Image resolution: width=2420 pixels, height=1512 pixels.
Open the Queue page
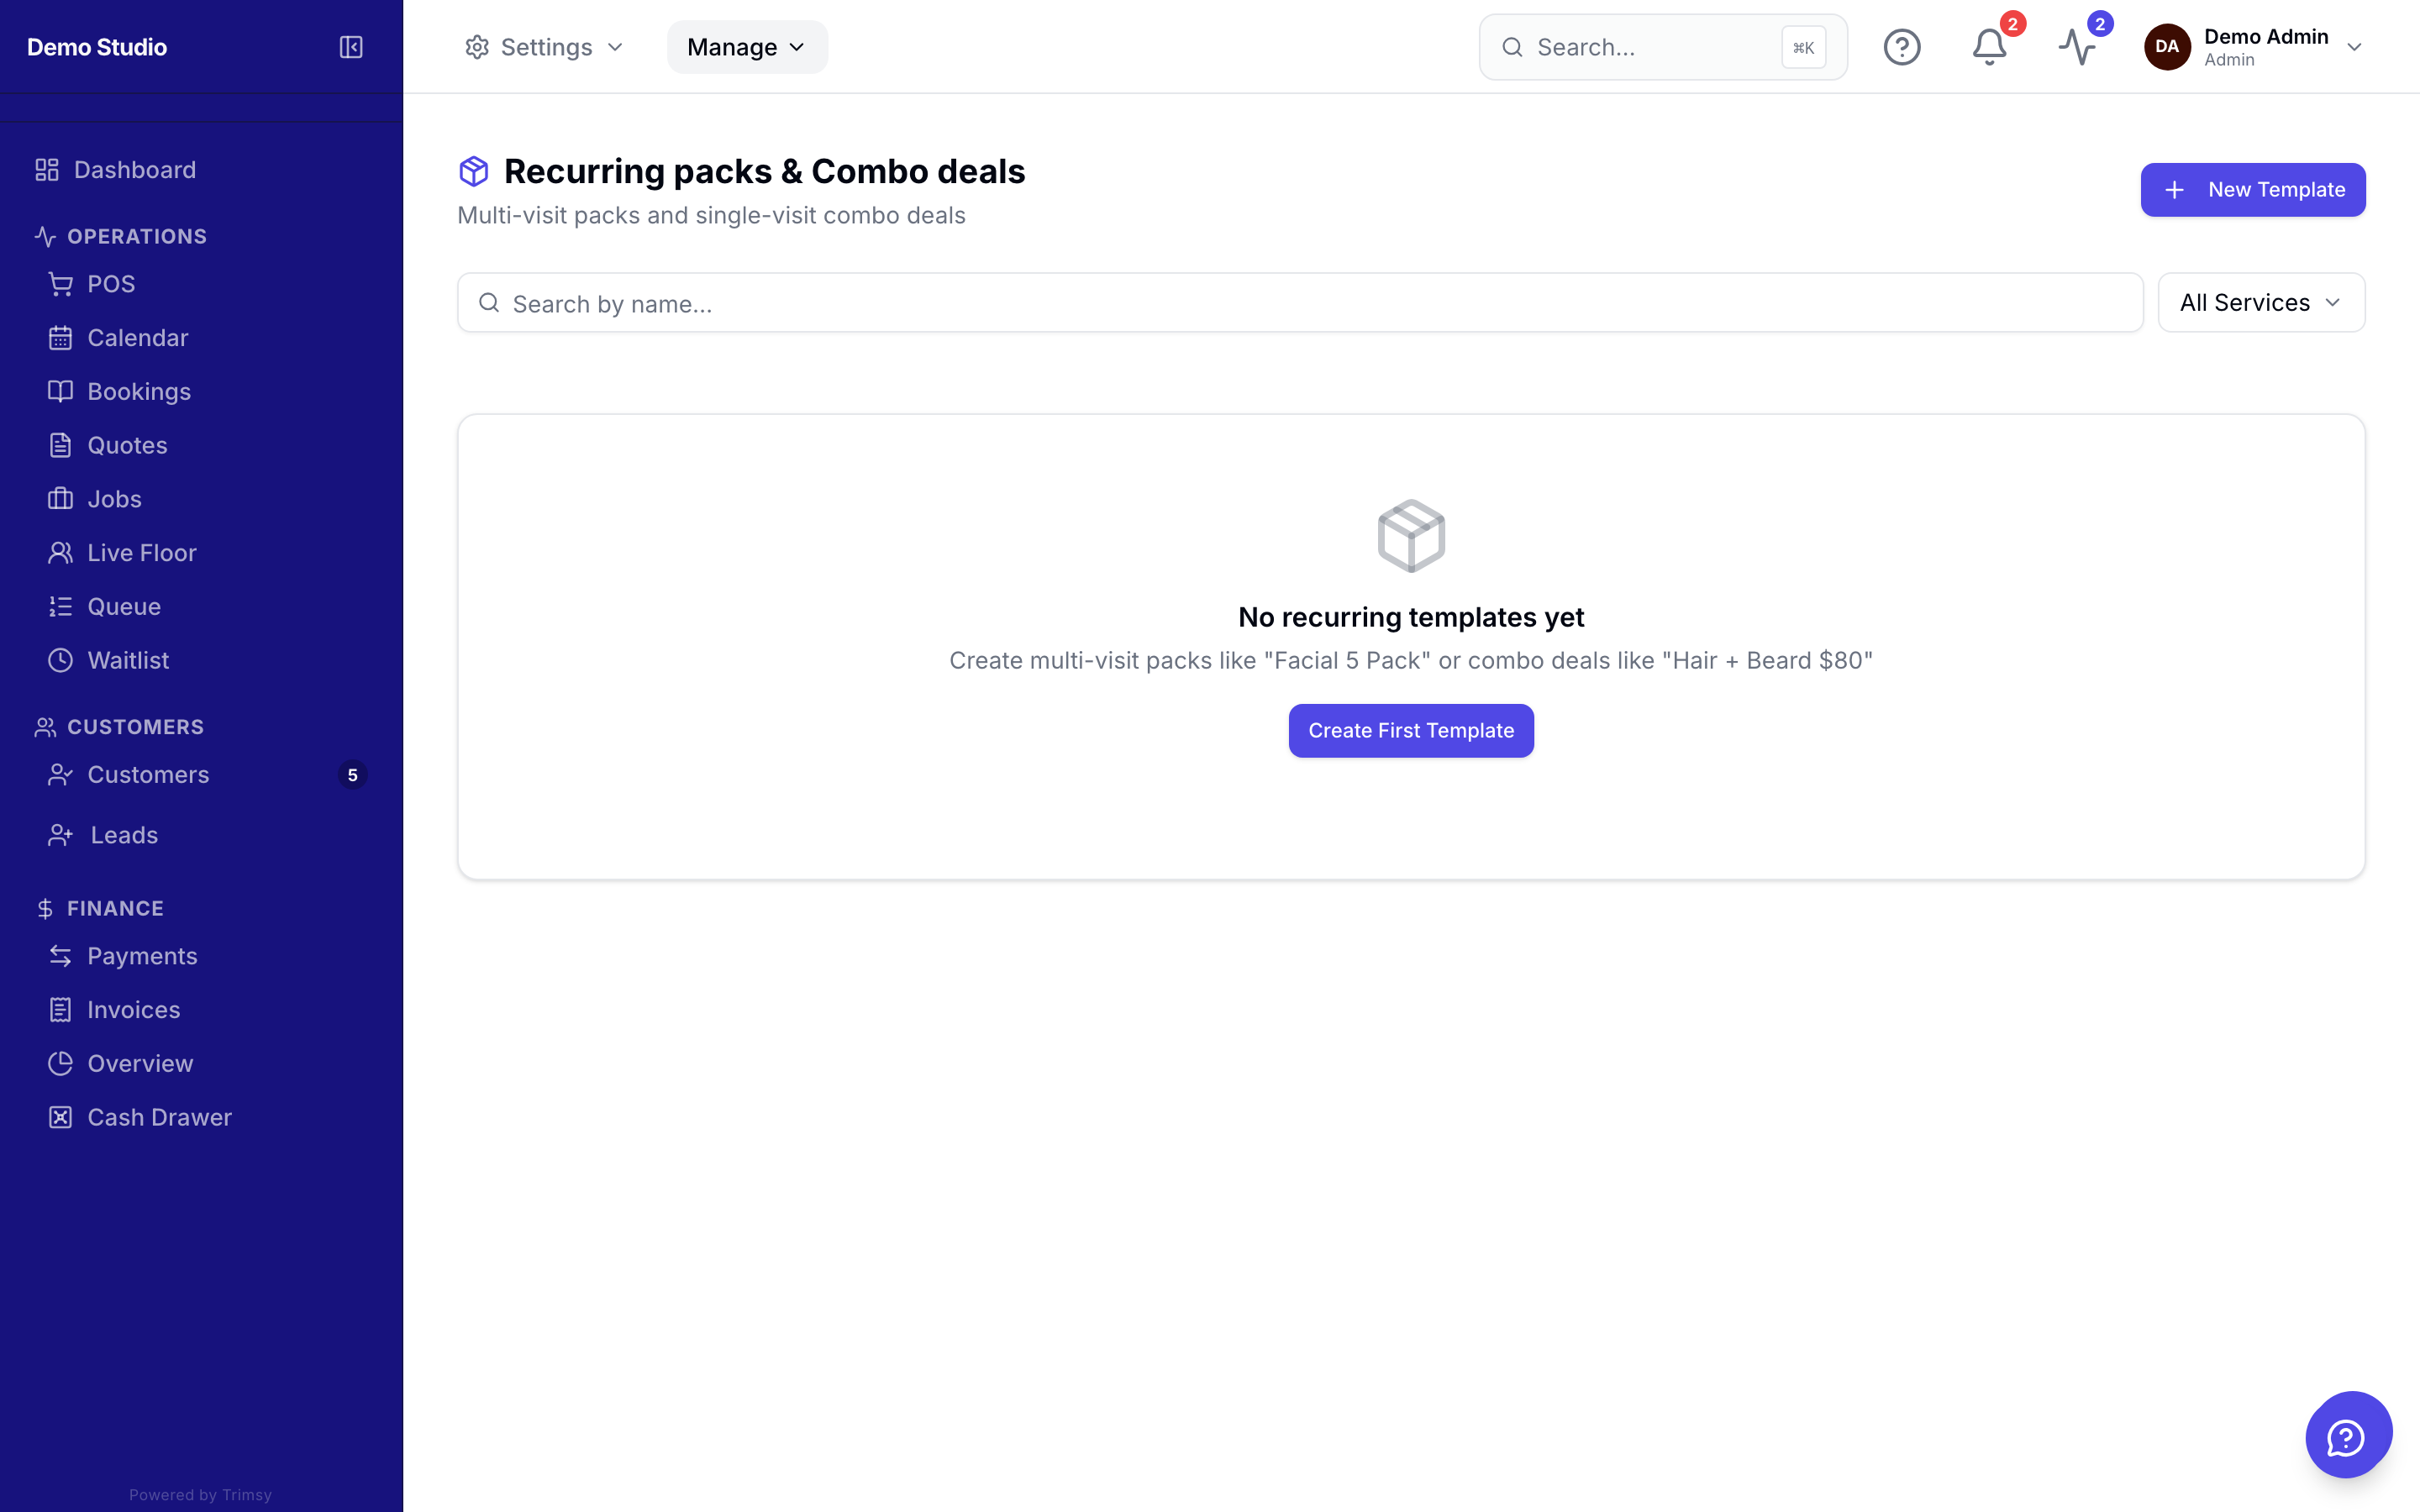[x=123, y=607]
